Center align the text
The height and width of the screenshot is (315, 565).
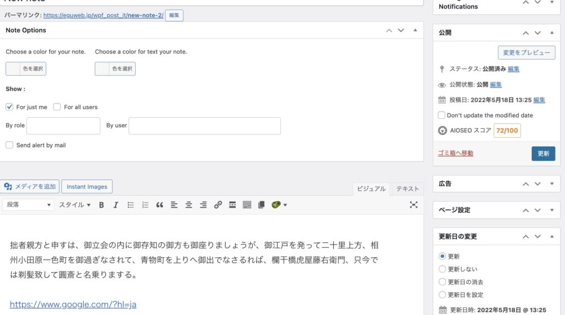[x=189, y=205]
